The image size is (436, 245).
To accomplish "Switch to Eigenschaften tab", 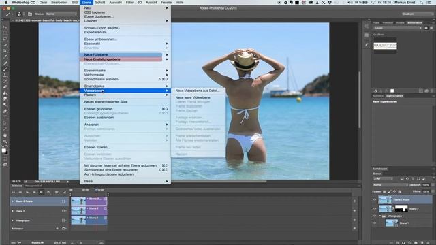I will click(394, 96).
